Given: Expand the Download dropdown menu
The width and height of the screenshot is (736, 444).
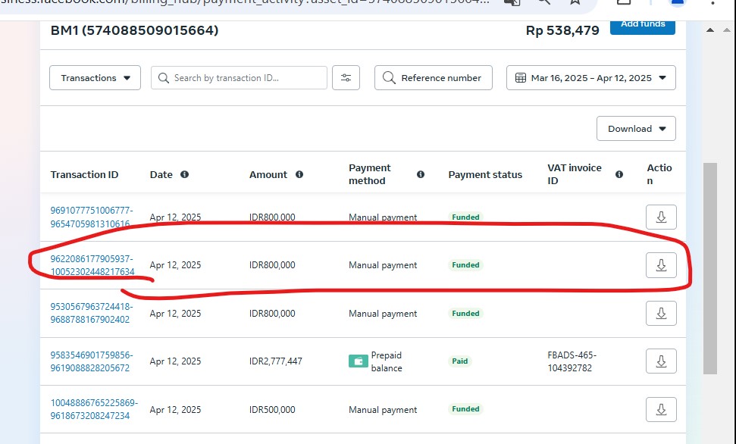Looking at the screenshot, I should (636, 129).
